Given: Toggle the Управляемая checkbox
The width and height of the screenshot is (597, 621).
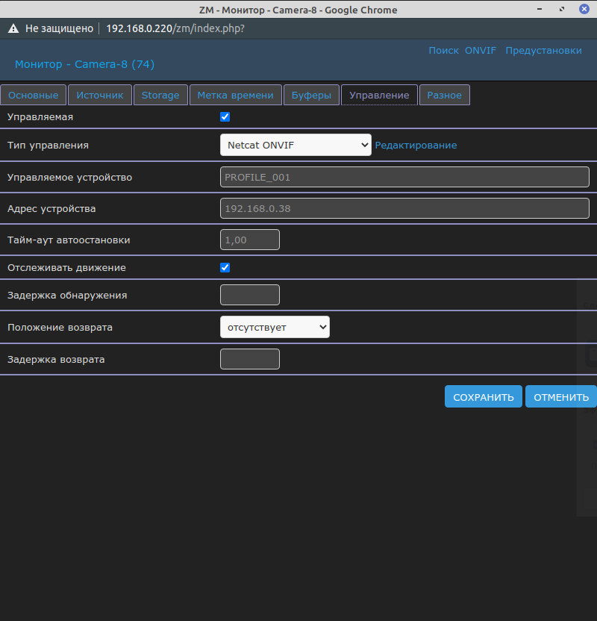Looking at the screenshot, I should click(225, 117).
